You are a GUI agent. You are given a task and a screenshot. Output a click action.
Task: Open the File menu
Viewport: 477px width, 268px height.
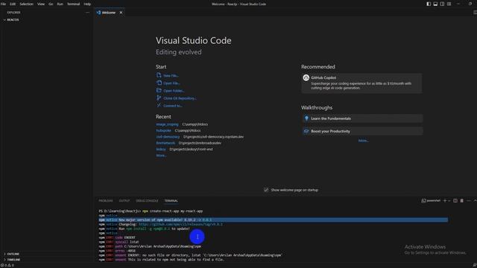tap(3, 4)
